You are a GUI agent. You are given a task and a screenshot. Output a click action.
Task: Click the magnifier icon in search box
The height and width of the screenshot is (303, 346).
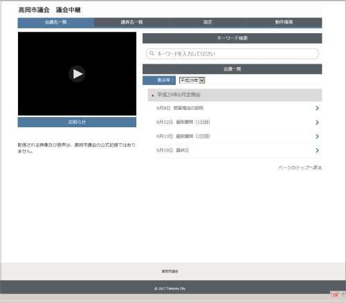pyautogui.click(x=152, y=53)
